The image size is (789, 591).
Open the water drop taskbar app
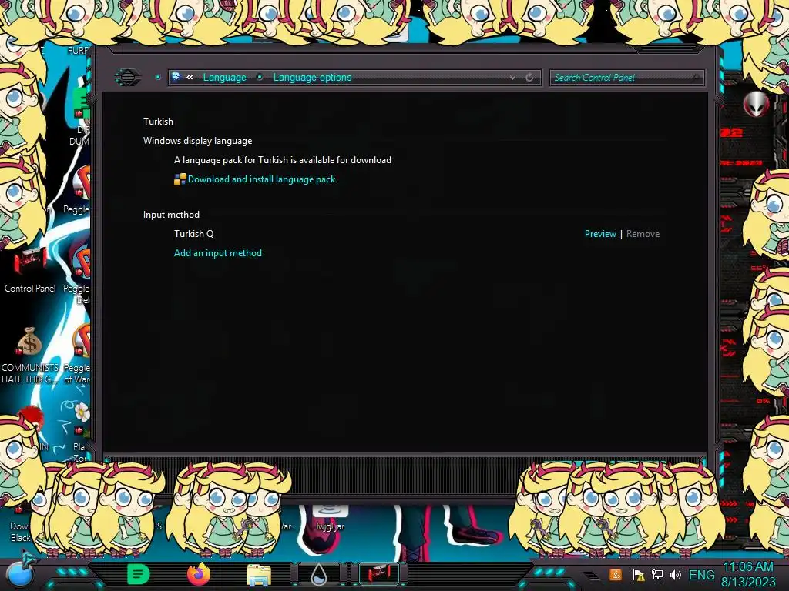(319, 574)
